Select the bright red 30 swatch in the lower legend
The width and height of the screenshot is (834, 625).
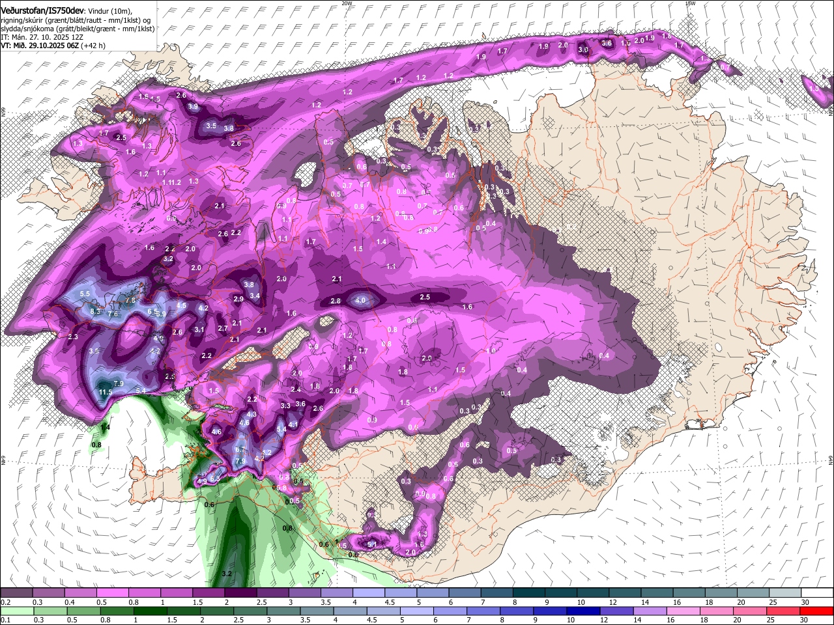[x=816, y=611]
